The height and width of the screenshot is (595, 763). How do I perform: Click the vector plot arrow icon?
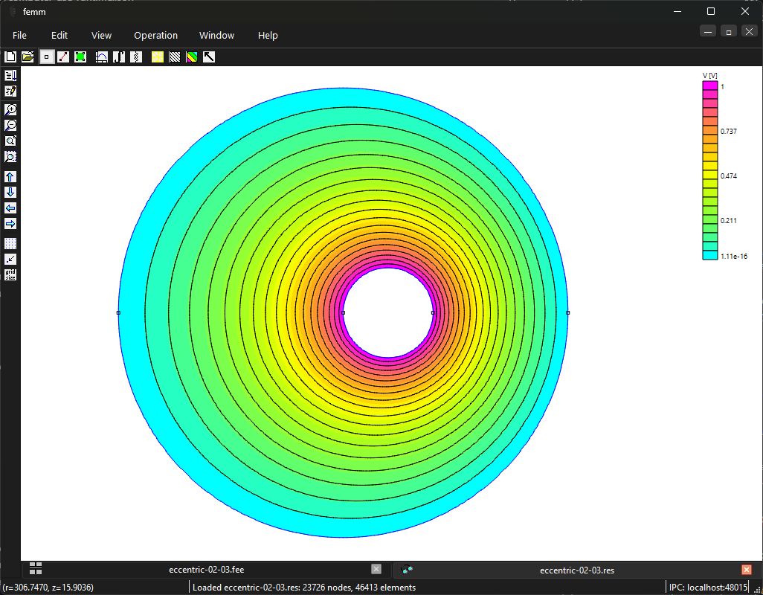coord(209,57)
